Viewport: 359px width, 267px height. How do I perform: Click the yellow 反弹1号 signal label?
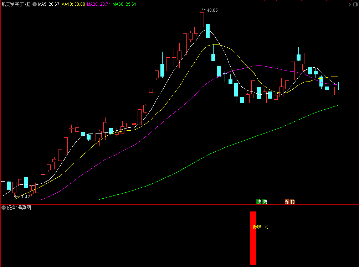[261, 227]
